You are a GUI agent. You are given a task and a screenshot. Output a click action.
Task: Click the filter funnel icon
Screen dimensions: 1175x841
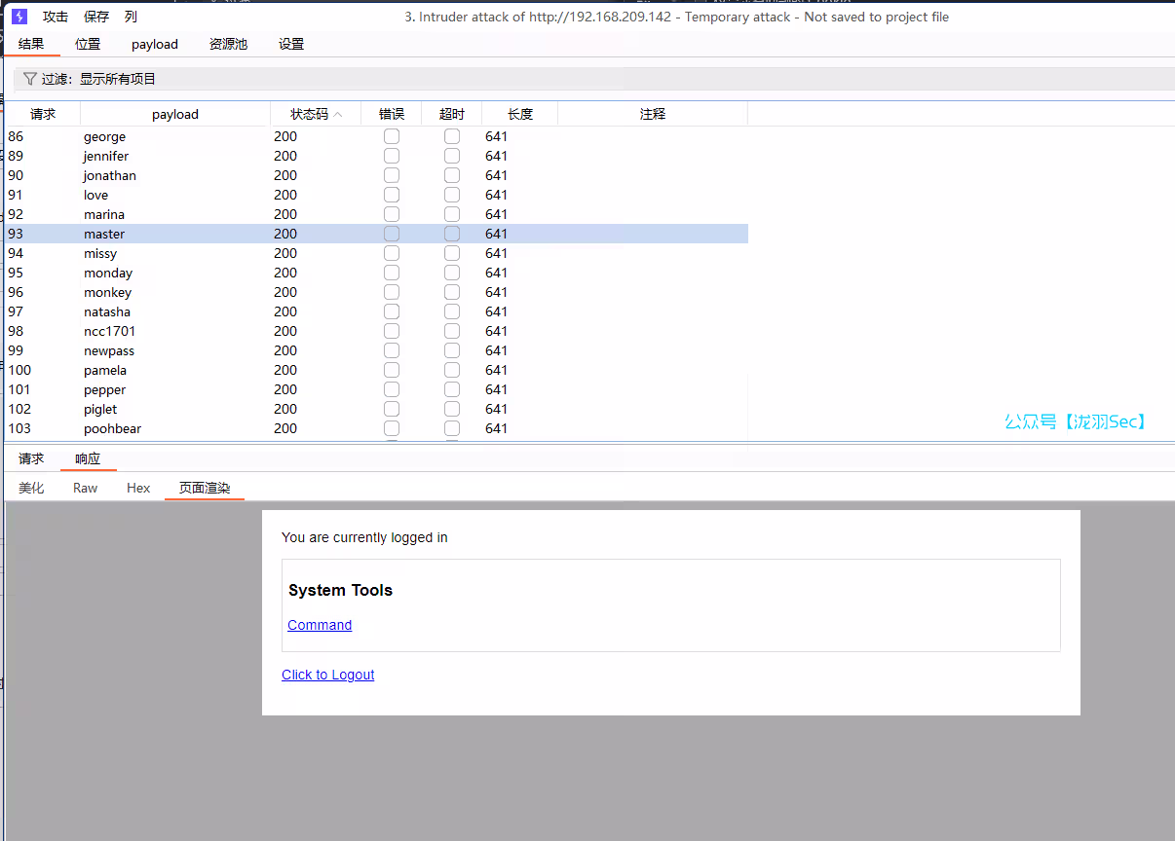click(x=30, y=79)
